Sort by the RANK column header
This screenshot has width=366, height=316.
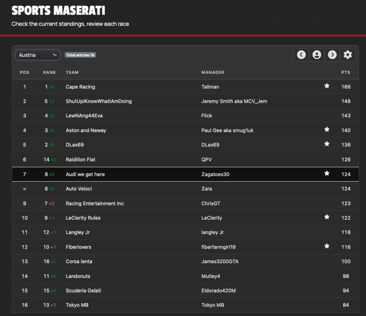tap(49, 72)
